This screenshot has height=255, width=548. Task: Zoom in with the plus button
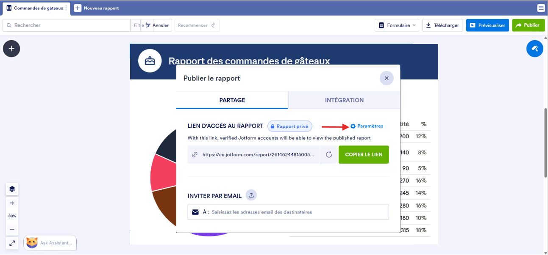point(12,203)
